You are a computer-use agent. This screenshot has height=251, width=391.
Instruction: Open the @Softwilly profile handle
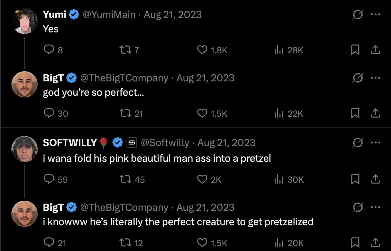165,143
